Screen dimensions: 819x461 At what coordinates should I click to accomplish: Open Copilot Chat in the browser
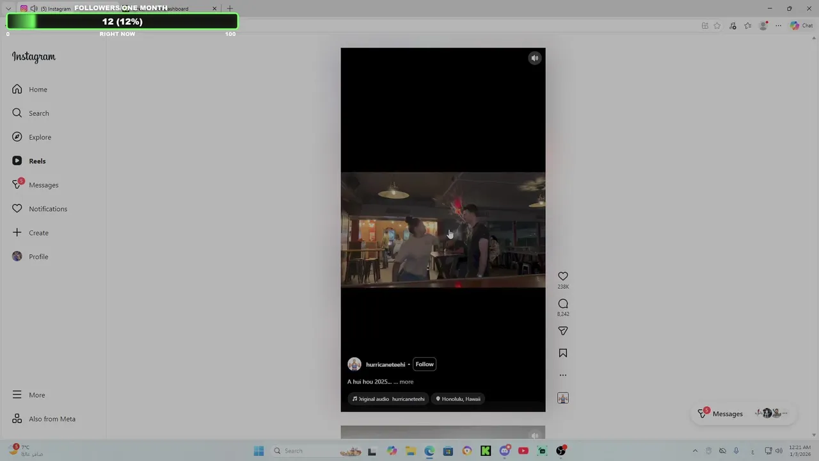tap(801, 26)
